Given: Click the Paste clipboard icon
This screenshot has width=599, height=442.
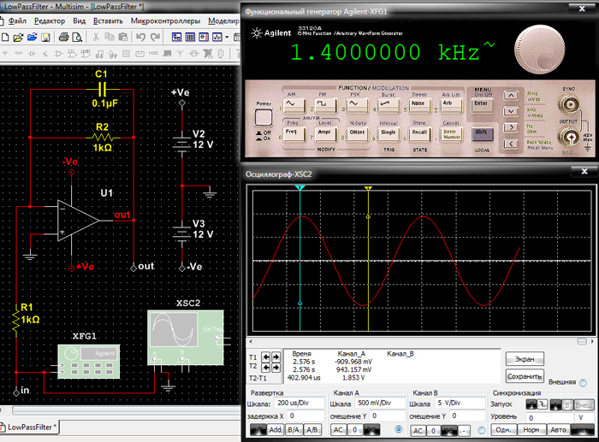Looking at the screenshot, I should 123,37.
